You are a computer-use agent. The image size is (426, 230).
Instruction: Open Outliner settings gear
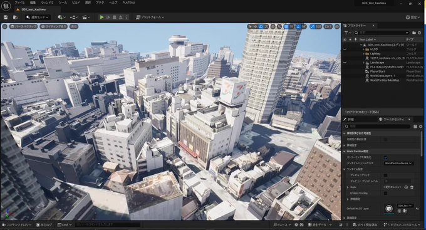point(420,33)
